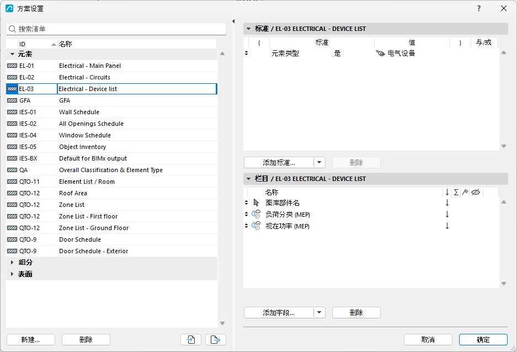Expand the 组分 group
This screenshot has width=517, height=352.
pyautogui.click(x=12, y=263)
